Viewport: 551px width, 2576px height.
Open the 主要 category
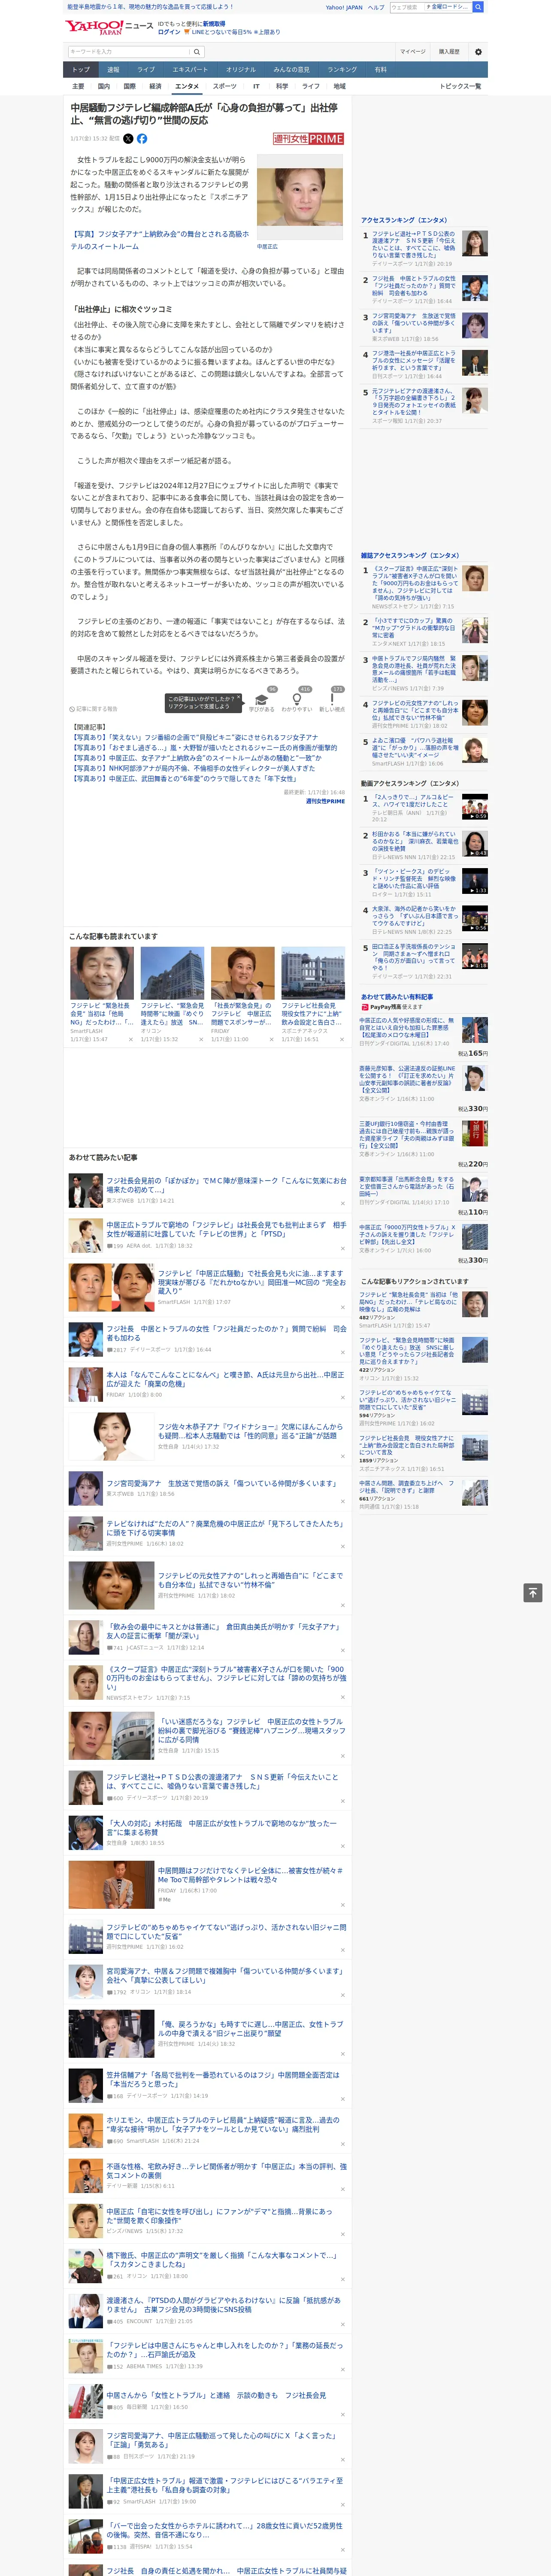pos(78,86)
